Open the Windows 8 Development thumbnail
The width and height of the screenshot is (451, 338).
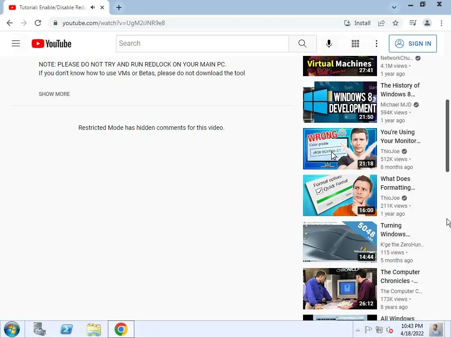pos(340,102)
